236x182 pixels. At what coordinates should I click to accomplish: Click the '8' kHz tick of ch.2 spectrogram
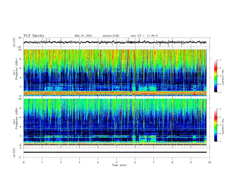click(20, 108)
